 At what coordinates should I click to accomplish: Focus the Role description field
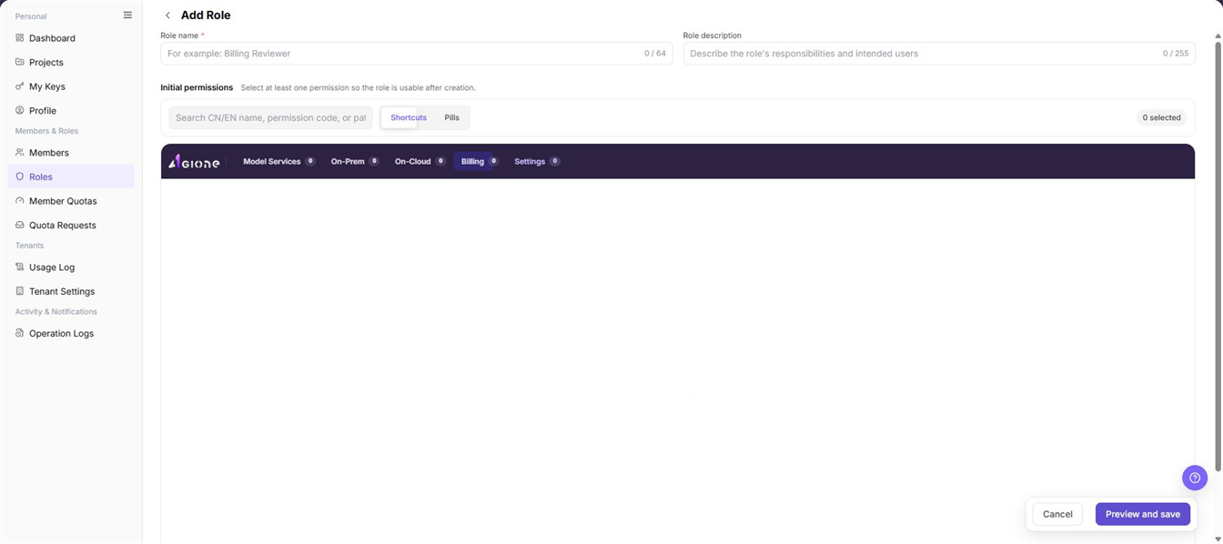(x=939, y=54)
